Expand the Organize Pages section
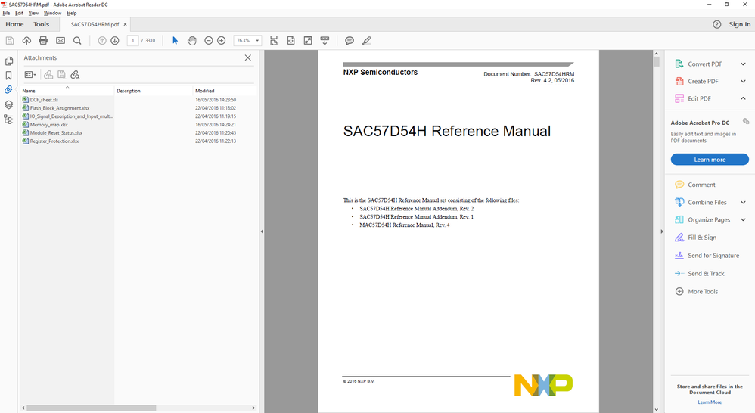Viewport: 755px width, 413px height. tap(743, 220)
